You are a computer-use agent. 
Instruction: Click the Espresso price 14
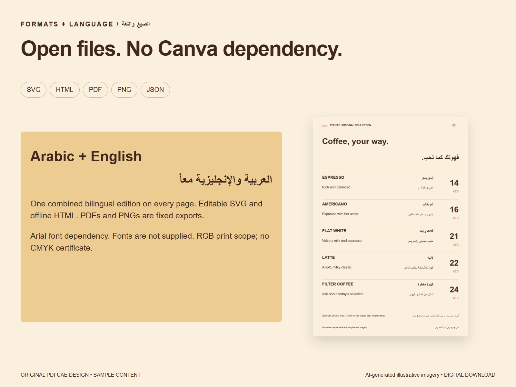pyautogui.click(x=454, y=183)
